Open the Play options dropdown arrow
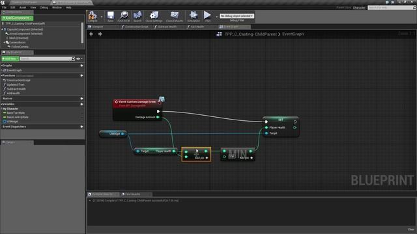Viewport: 417px width, 234px height. click(216, 17)
